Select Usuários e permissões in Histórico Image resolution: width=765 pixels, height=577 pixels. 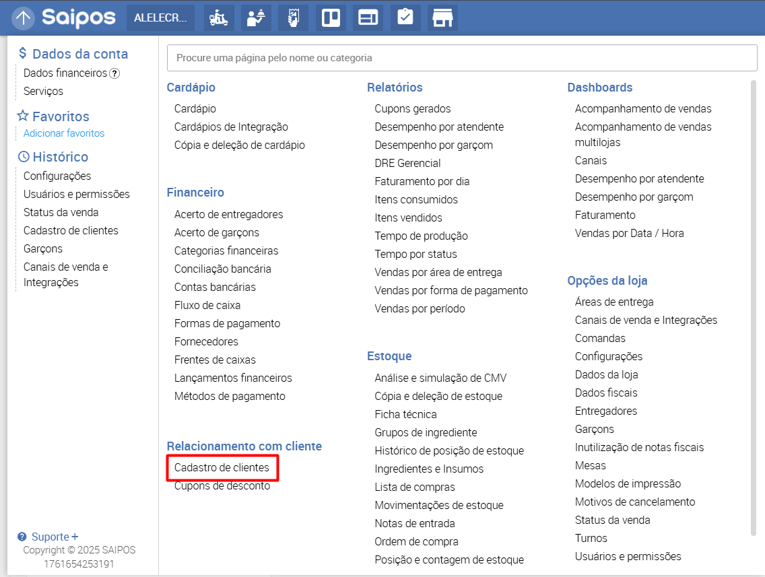(x=76, y=194)
